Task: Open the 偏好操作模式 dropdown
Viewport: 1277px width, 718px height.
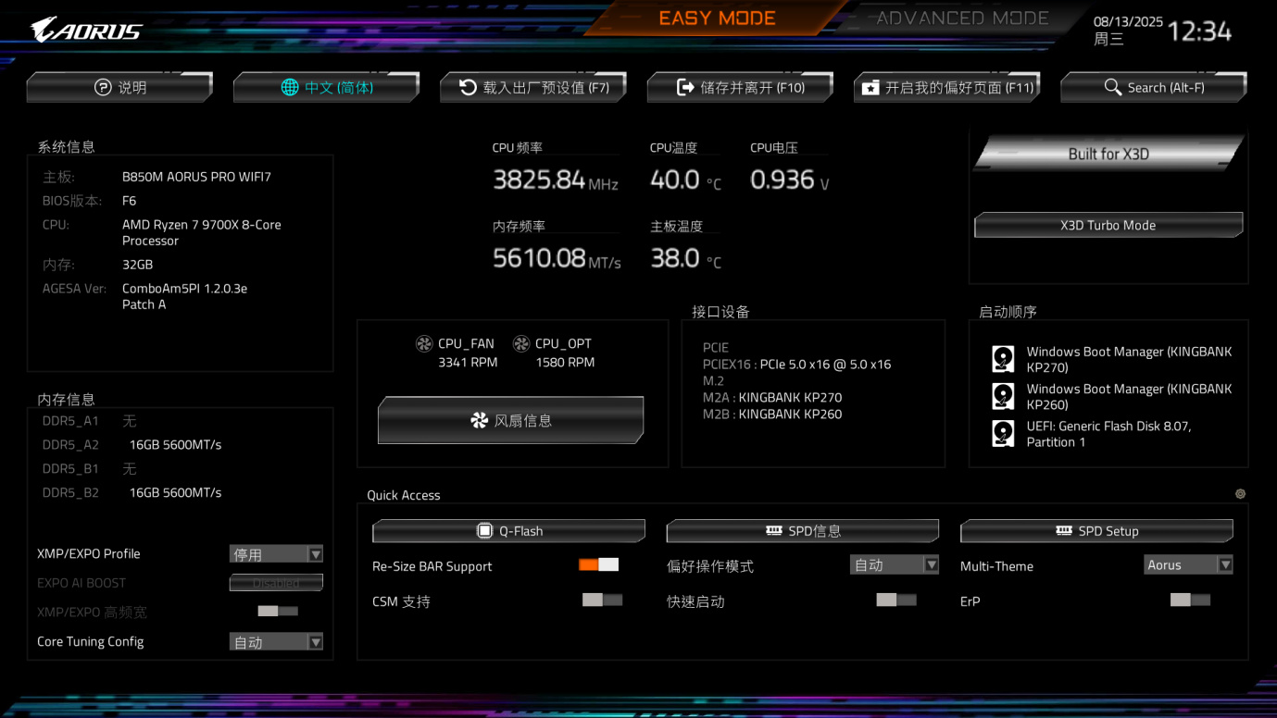Action: pos(895,564)
